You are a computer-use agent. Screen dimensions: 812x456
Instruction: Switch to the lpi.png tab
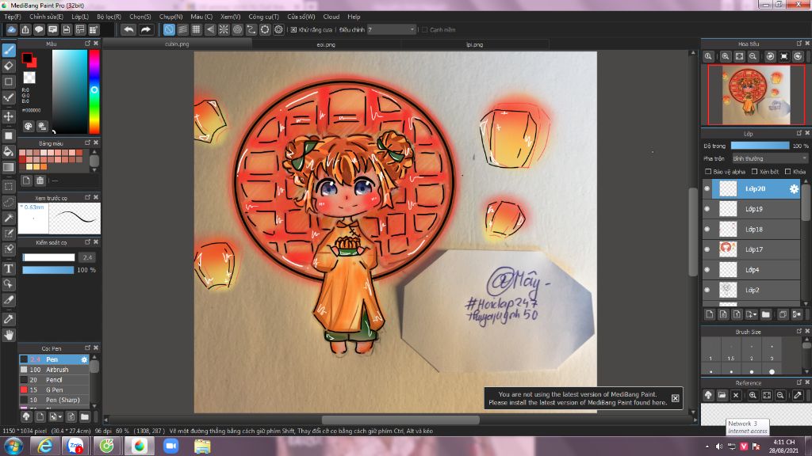(474, 44)
